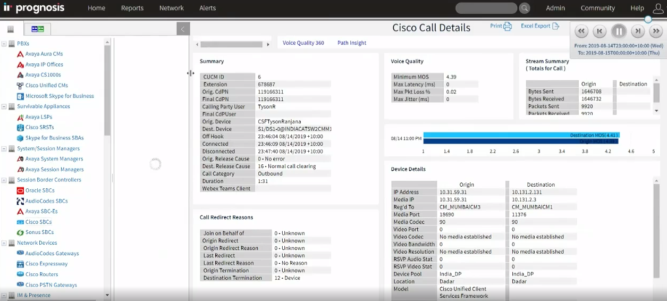Click the Print printer icon

508,26
